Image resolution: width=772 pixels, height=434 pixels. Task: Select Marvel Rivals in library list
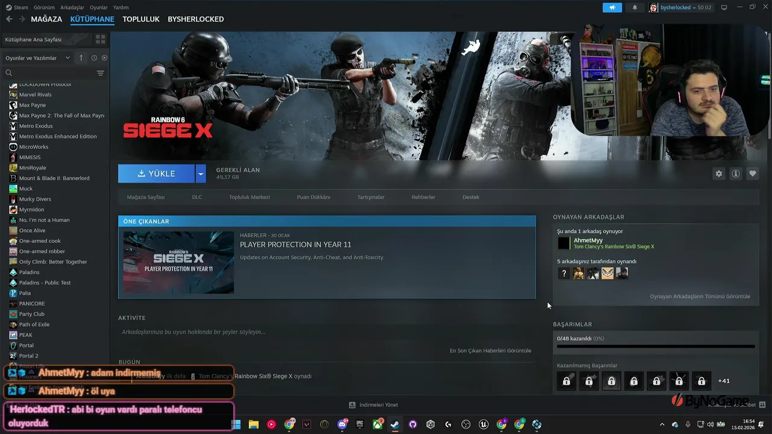pyautogui.click(x=35, y=95)
